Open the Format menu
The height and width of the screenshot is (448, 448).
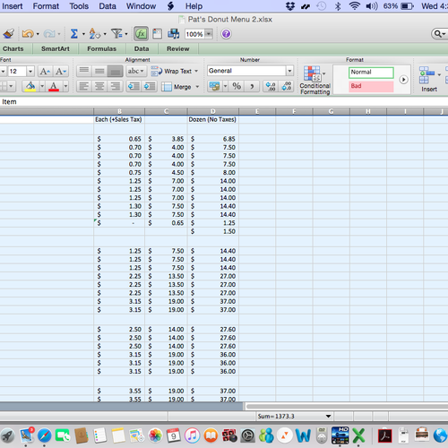click(46, 6)
